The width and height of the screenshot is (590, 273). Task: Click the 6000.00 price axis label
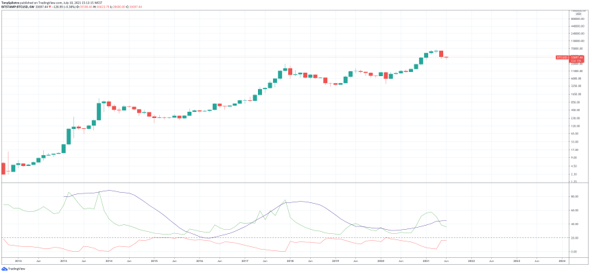coord(576,78)
